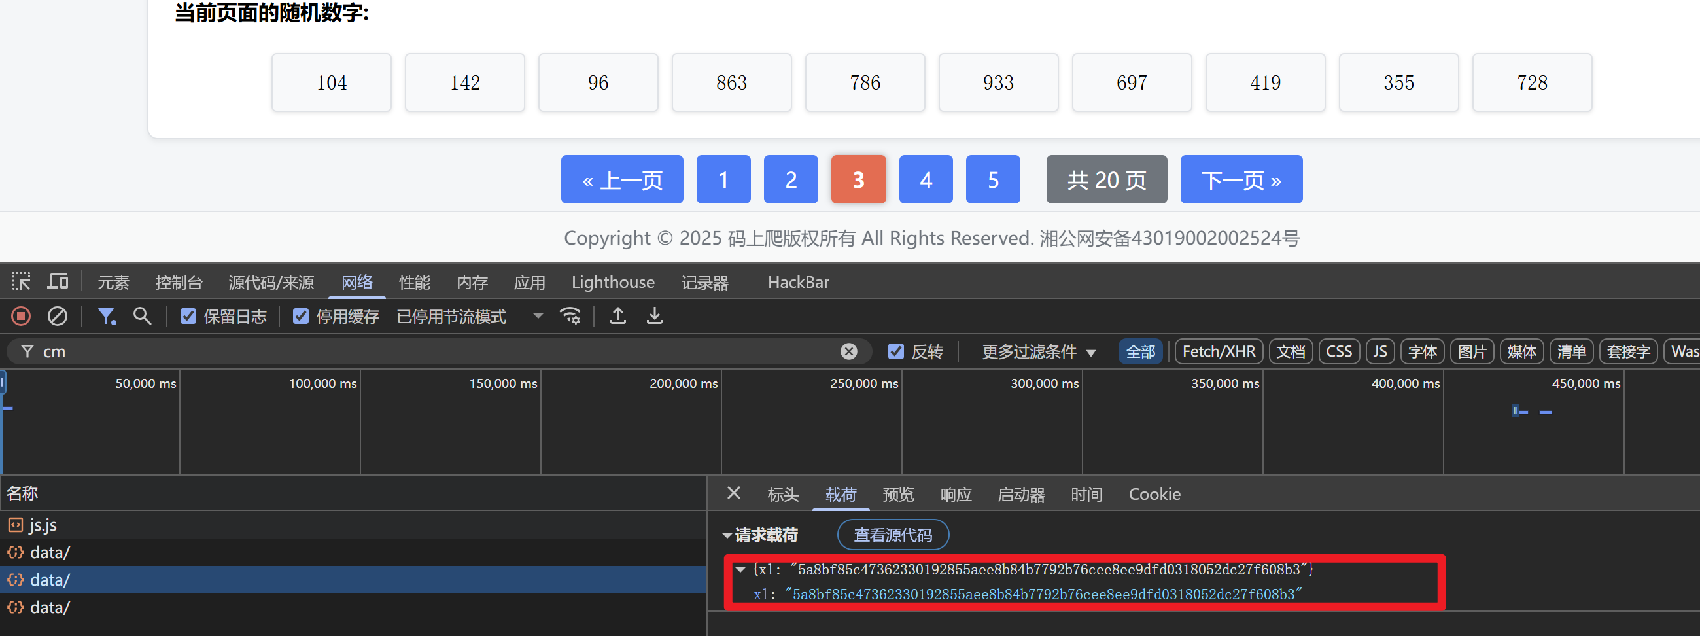The height and width of the screenshot is (636, 1700).
Task: Select the js.js request row
Action: coord(353,525)
